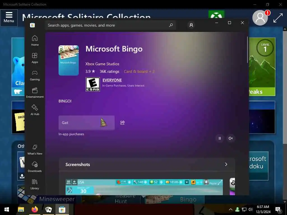287x215 pixels.
Task: View the 36K ratings
Action: click(x=110, y=71)
